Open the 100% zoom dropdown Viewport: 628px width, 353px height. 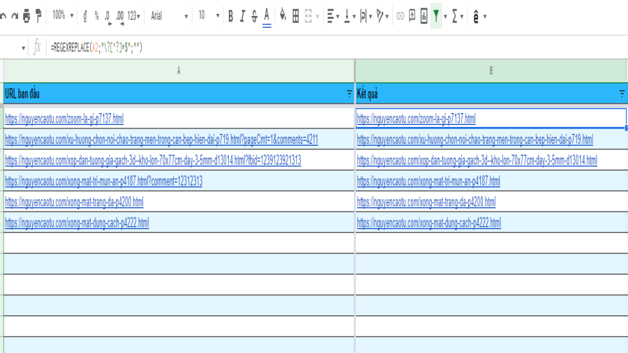pos(63,15)
